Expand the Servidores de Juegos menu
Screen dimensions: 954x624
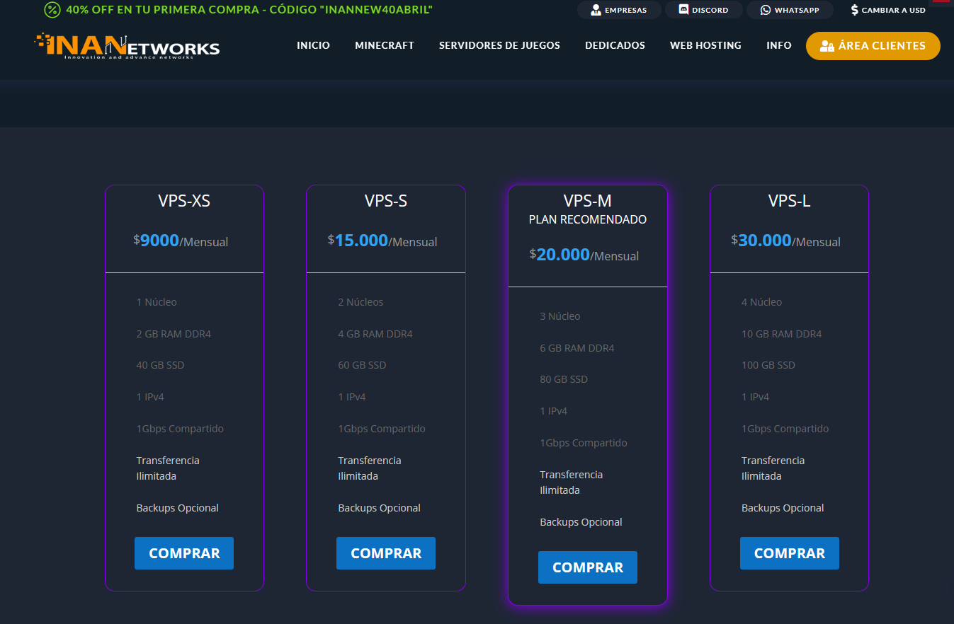[x=499, y=45]
